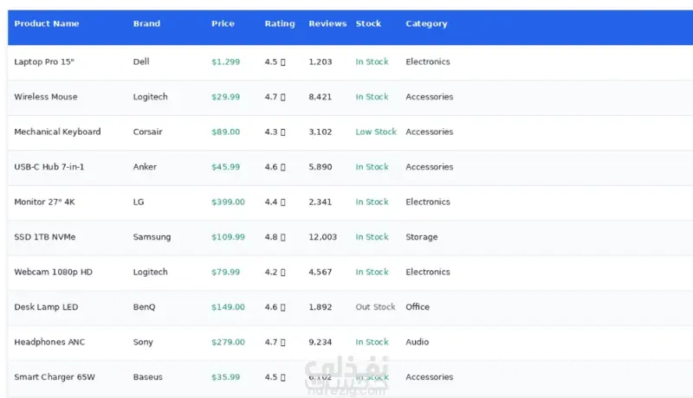Image resolution: width=693 pixels, height=398 pixels.
Task: Click the 5,890 reviews count
Action: click(x=320, y=167)
